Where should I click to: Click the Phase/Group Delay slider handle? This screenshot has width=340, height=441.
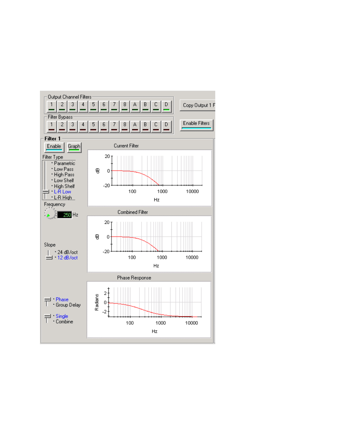click(x=47, y=300)
